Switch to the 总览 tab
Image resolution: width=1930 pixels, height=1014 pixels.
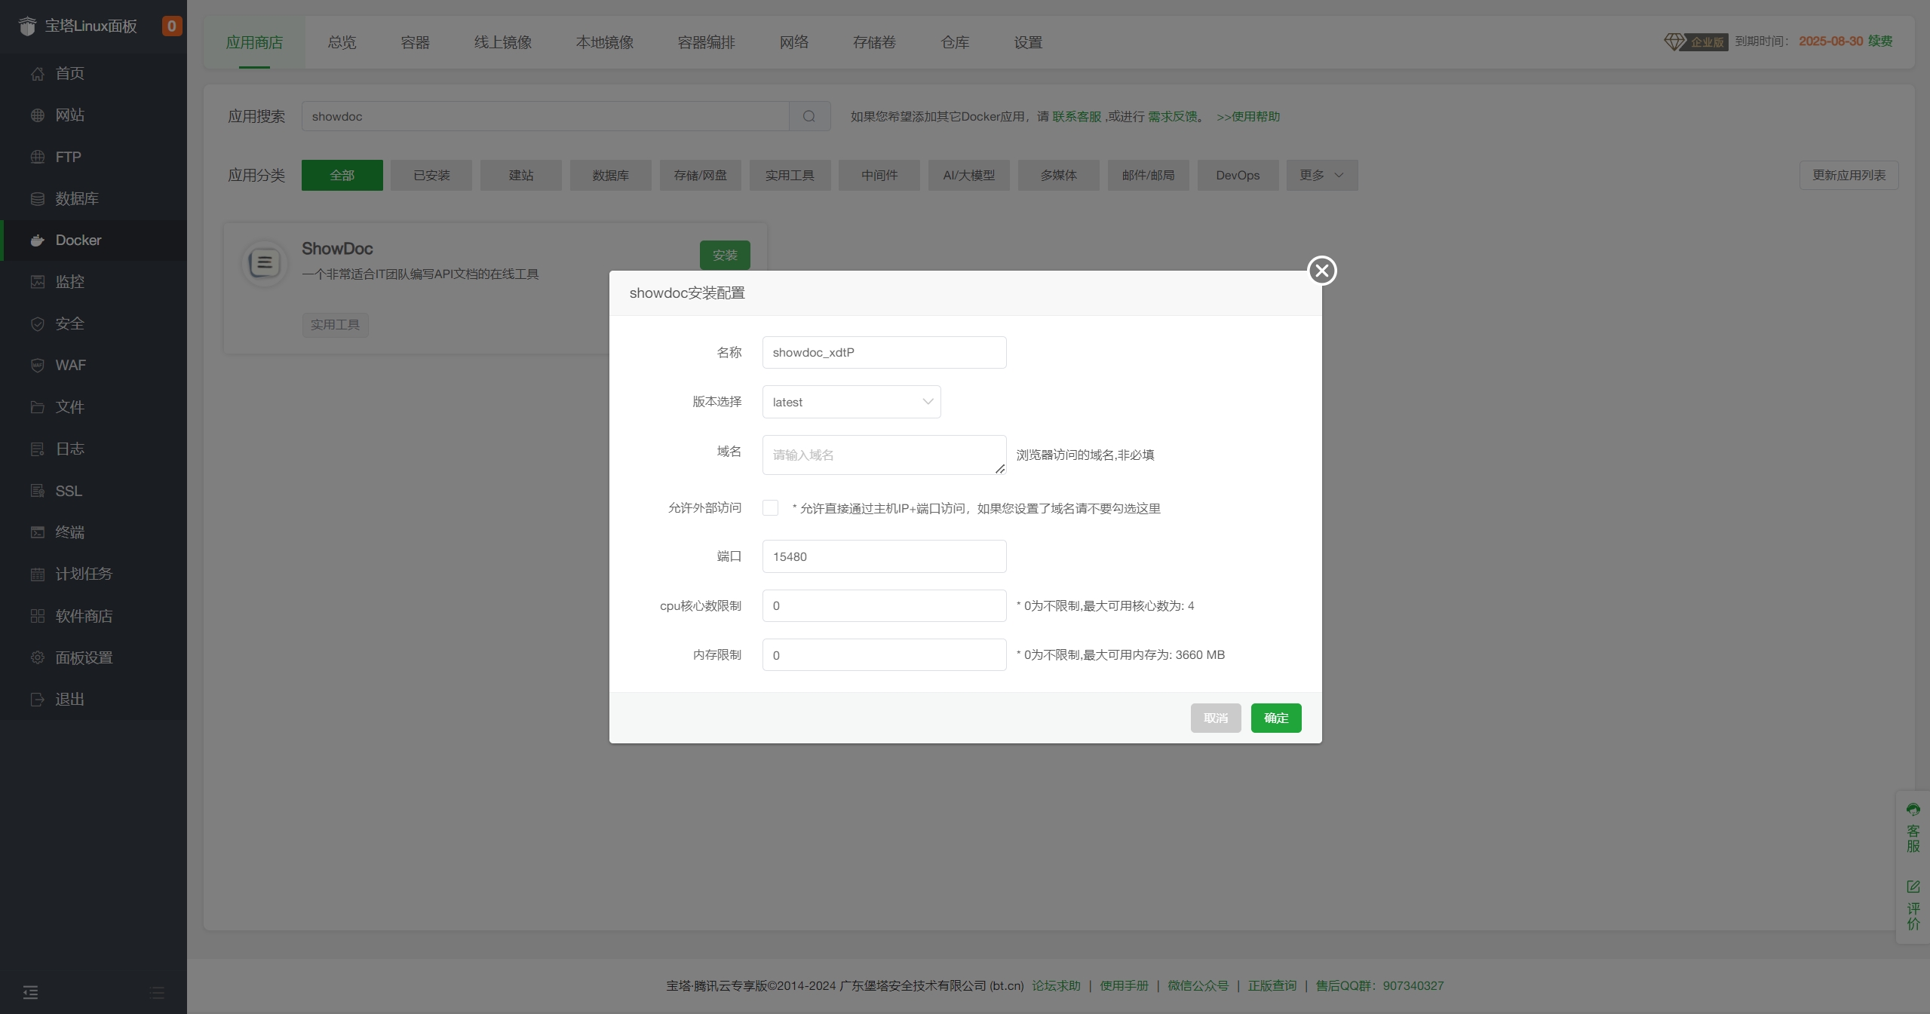[x=342, y=42]
